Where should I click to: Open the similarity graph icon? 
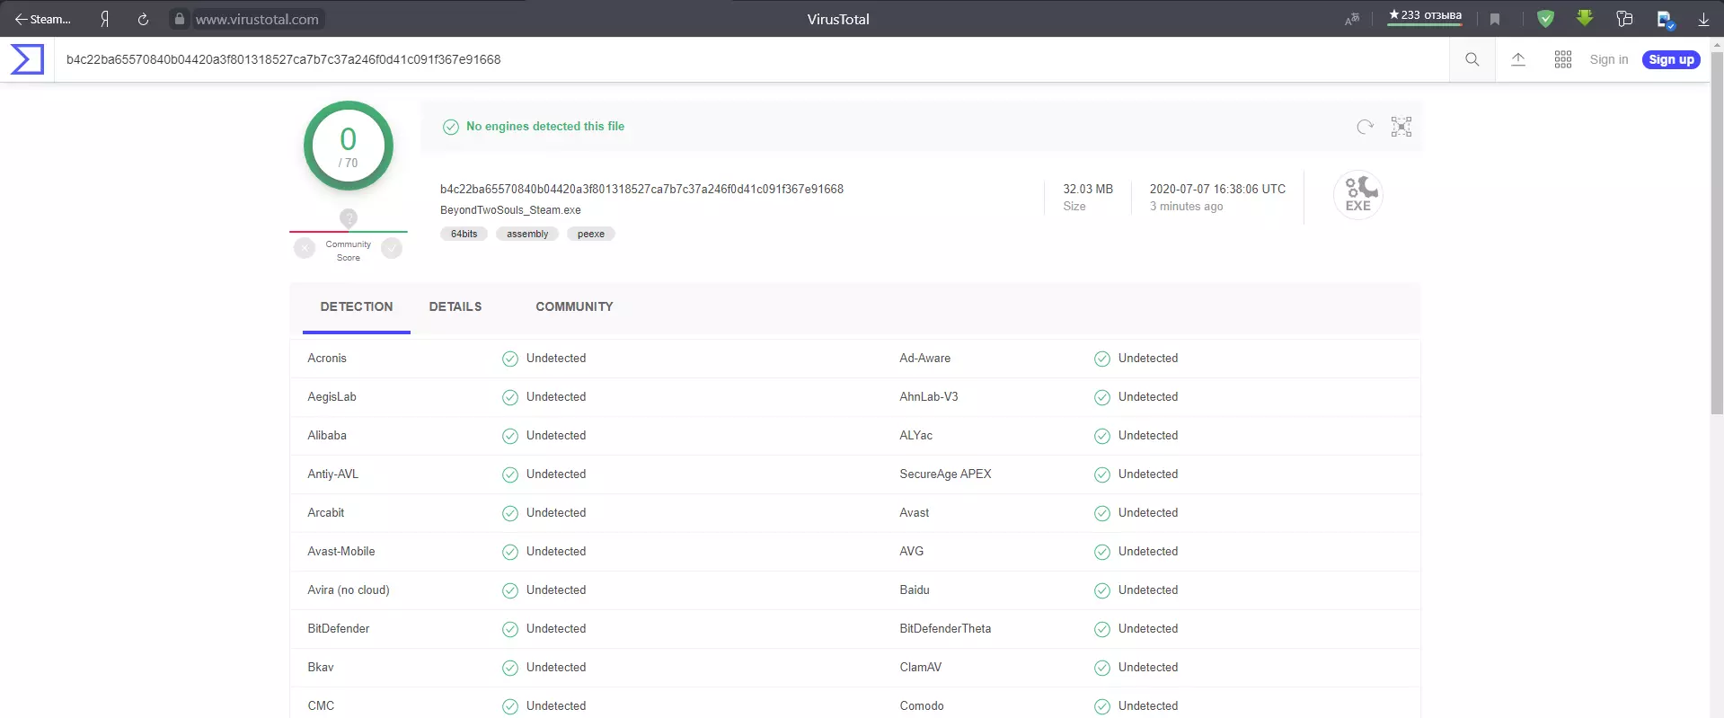1401,127
